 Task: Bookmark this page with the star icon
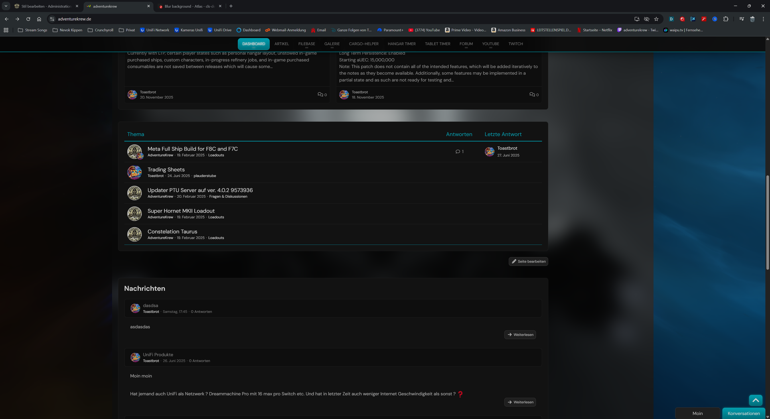(x=656, y=19)
